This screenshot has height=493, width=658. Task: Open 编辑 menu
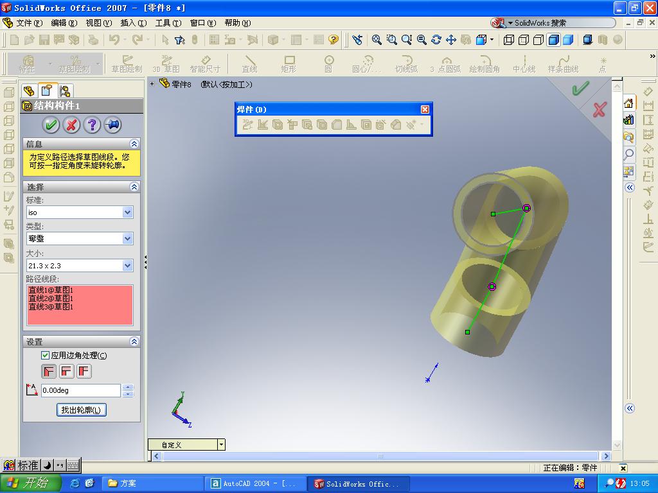64,23
